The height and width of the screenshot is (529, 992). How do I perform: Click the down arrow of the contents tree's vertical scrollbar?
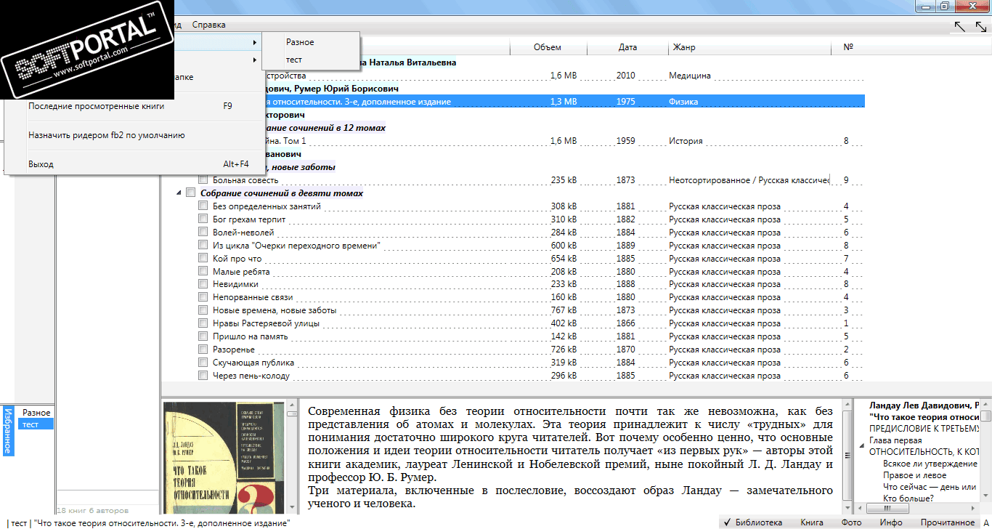pyautogui.click(x=986, y=496)
